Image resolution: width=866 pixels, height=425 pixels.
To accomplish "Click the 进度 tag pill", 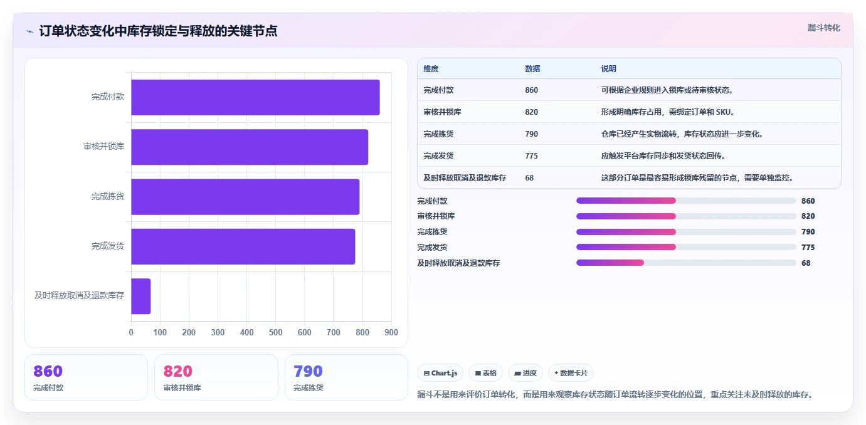I will [525, 373].
